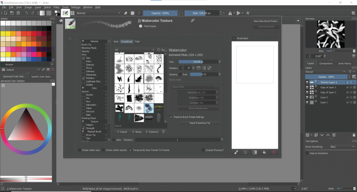Open layer properties icon in Layers docker
Screen dimensions: 357x192
coord(334,135)
